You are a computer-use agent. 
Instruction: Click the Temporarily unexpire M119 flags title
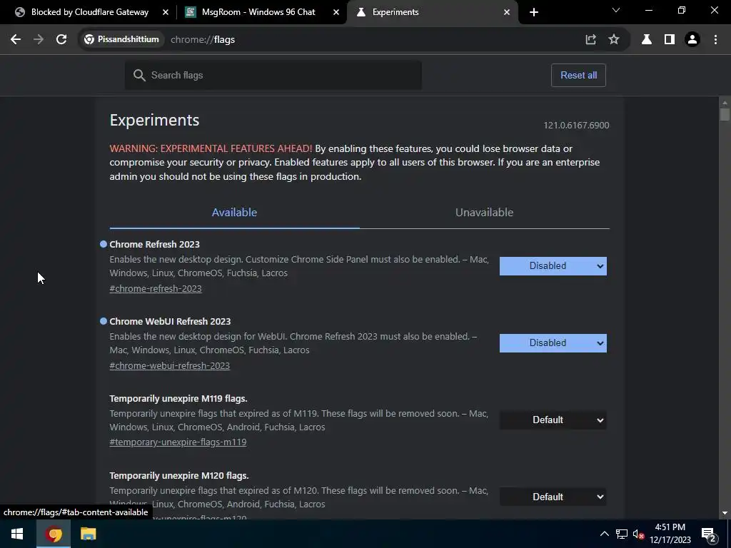coord(178,398)
